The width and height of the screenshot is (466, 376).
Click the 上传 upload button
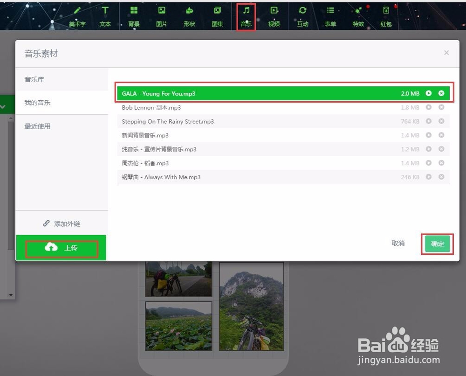pos(61,248)
